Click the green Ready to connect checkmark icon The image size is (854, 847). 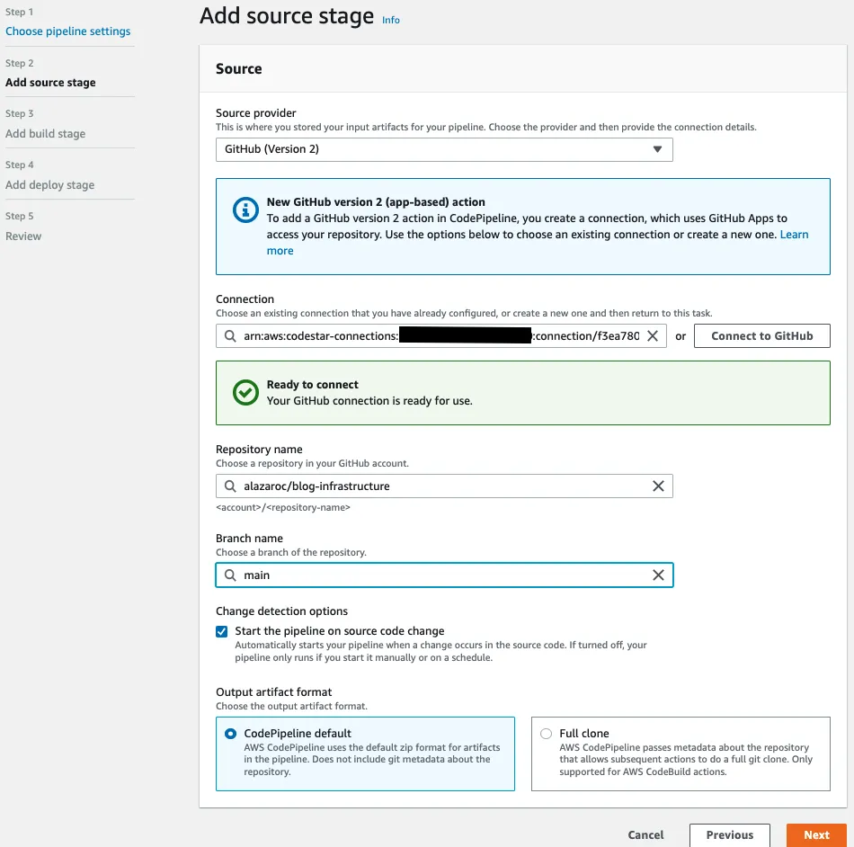[245, 392]
